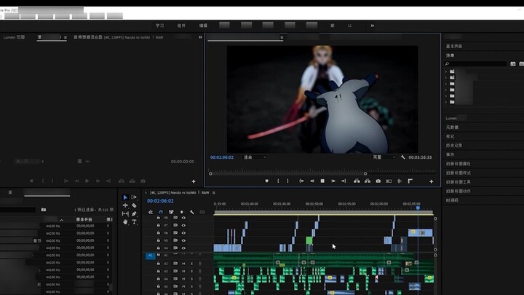Open timeline wrench display settings
524x295 pixels.
coord(191,212)
